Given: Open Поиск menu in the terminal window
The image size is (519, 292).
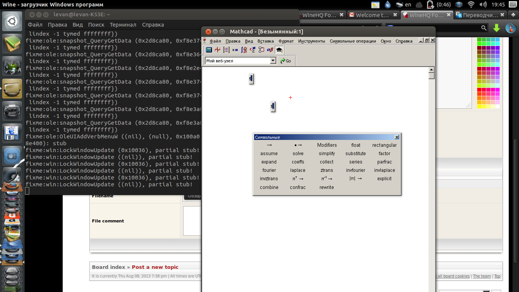Looking at the screenshot, I should 96,25.
